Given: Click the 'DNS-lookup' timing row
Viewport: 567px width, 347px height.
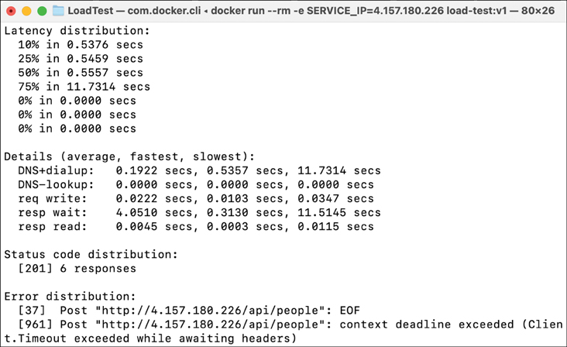Looking at the screenshot, I should point(195,184).
